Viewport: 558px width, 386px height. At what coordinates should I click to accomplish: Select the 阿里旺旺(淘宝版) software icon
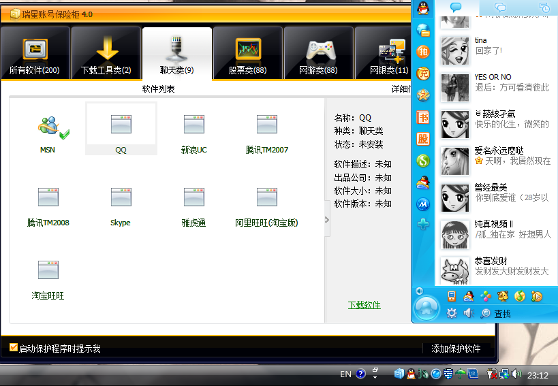click(x=267, y=197)
